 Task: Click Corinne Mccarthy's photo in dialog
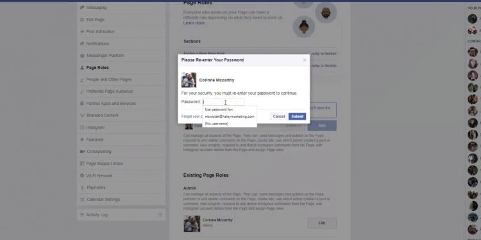click(x=189, y=80)
